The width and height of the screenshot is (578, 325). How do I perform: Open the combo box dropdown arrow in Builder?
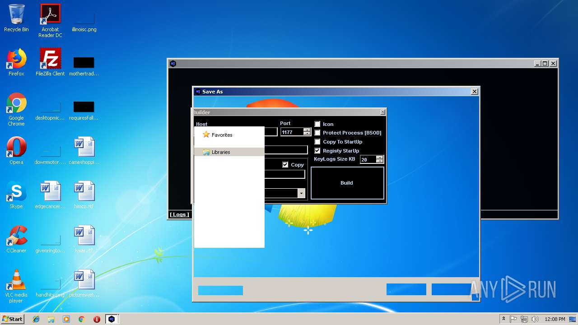click(x=301, y=193)
